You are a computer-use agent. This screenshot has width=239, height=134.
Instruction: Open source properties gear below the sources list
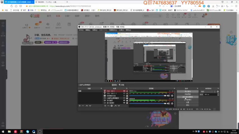tap(112, 106)
